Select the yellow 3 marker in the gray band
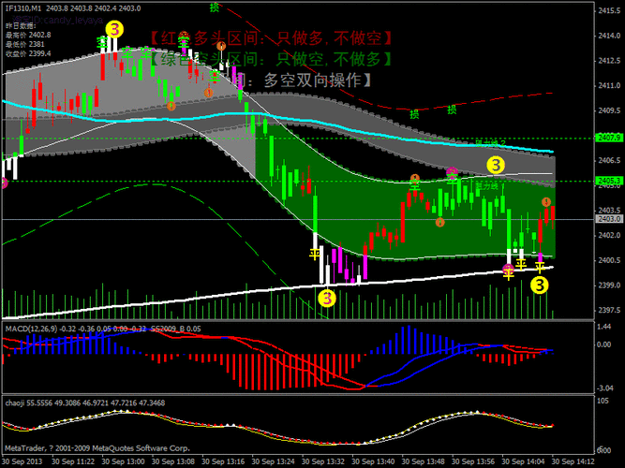625x468 pixels. coord(496,166)
